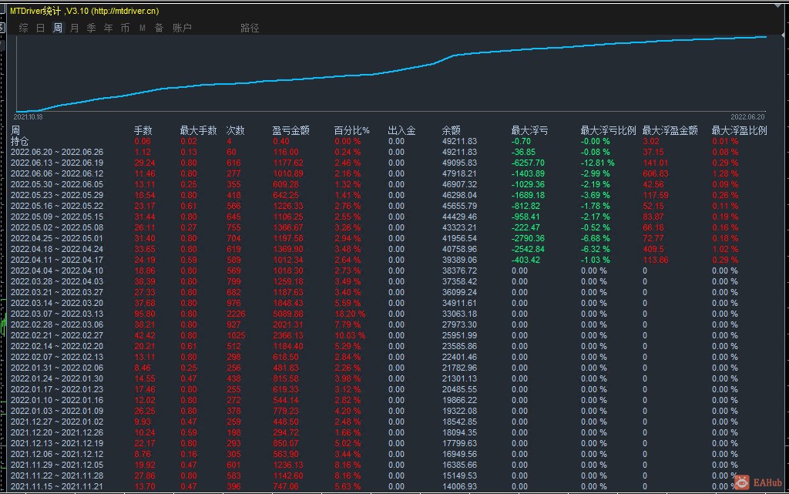Switch to the 月 monthly tab
Screen dimensions: 789x494
[x=75, y=29]
